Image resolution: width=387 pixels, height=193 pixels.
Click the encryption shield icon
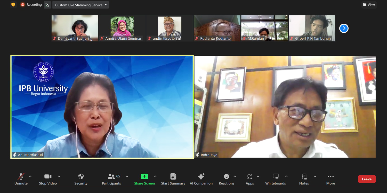coord(13,5)
